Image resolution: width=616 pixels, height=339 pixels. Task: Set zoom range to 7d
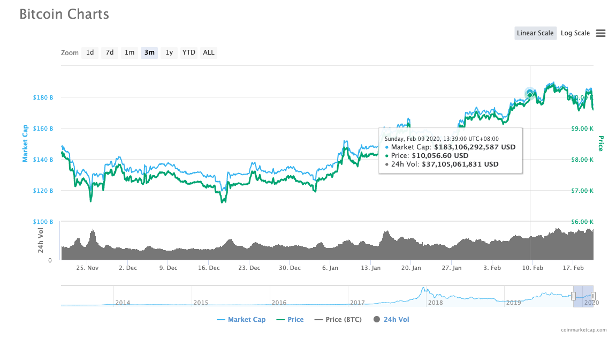pos(110,52)
